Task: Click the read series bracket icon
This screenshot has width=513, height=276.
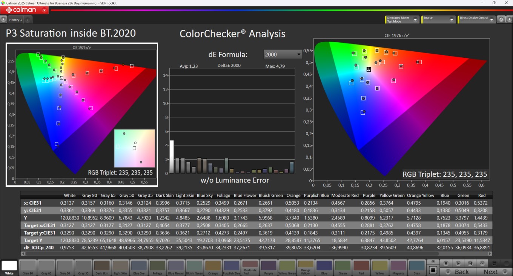Action: (x=470, y=263)
